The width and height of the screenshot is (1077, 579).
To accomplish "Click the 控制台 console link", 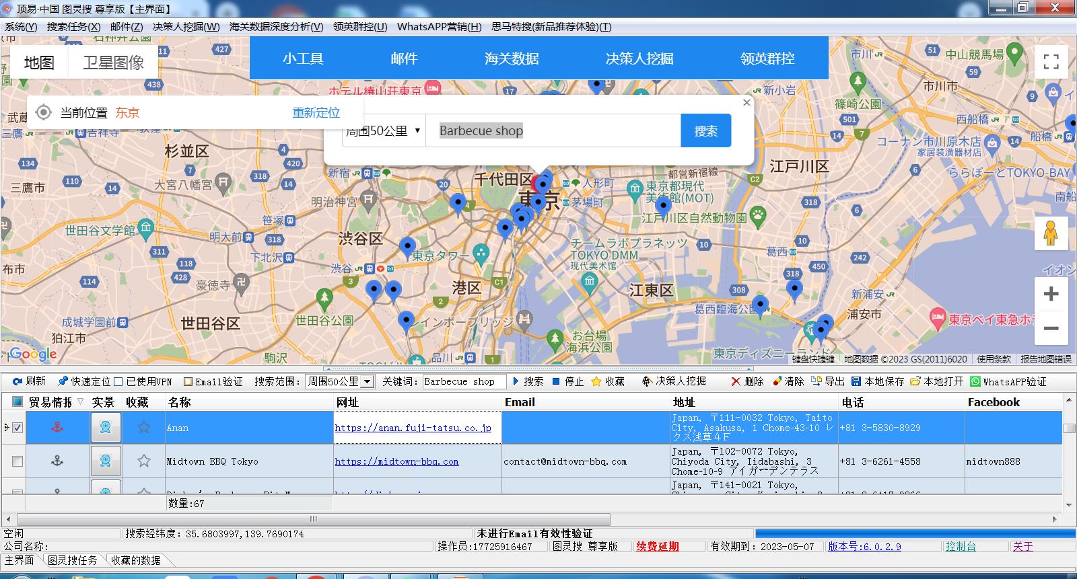I will tap(961, 546).
